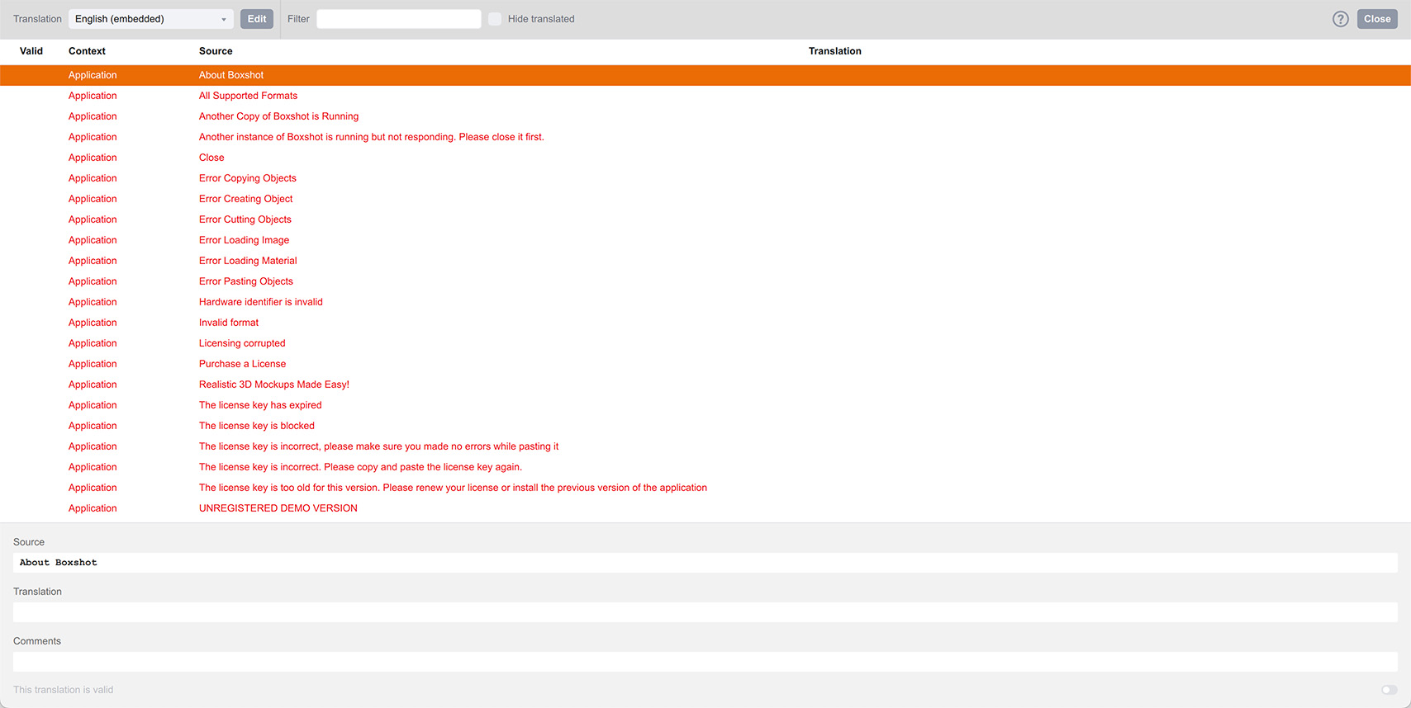Image resolution: width=1411 pixels, height=708 pixels.
Task: Select the 'All Supported Formats' row
Action: click(248, 96)
